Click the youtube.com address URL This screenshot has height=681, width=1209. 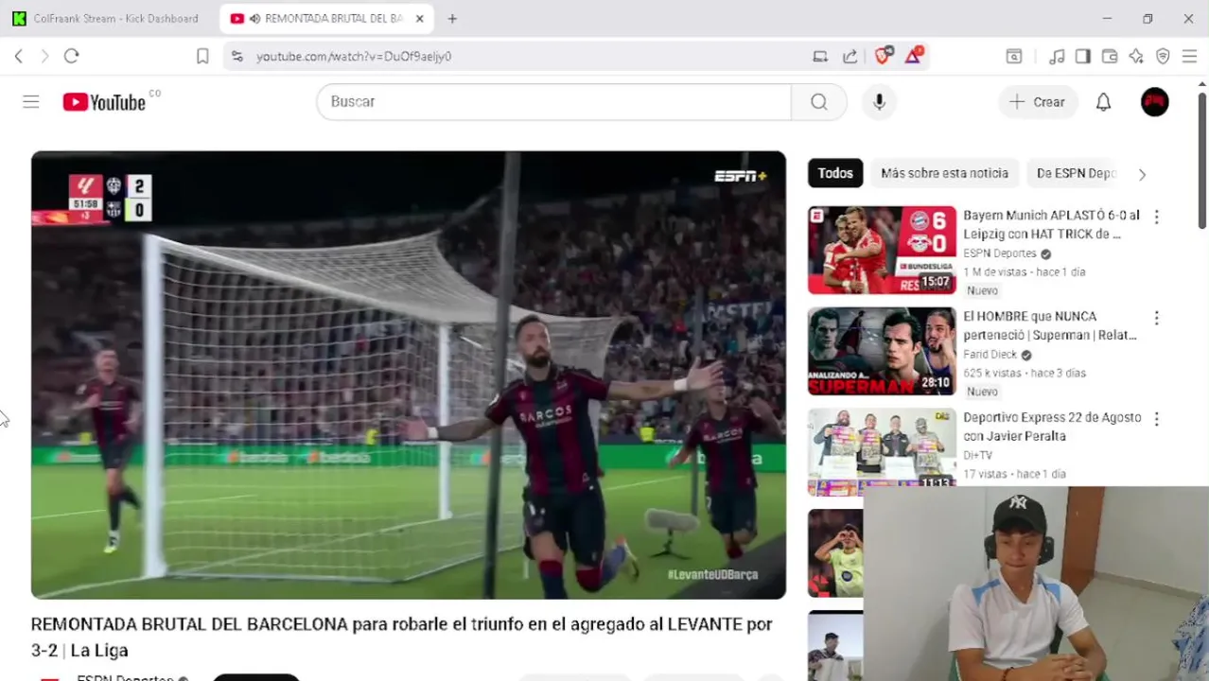(354, 56)
